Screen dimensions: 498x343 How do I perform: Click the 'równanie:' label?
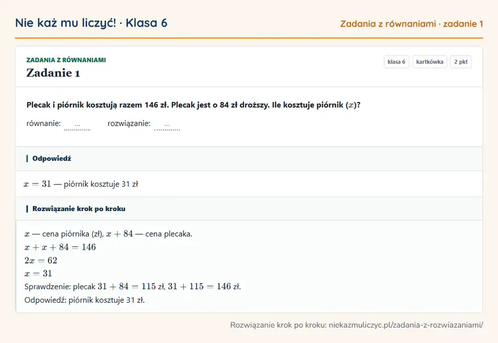tap(44, 123)
